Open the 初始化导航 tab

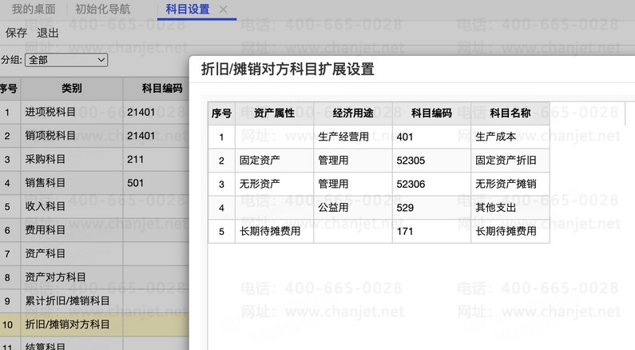[x=103, y=10]
